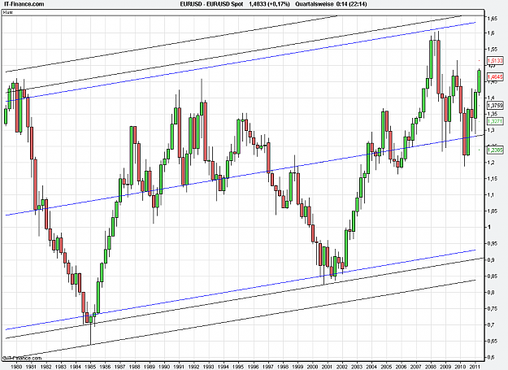Click the 0,95 price axis label
Viewport: 508px width, 370px height.
point(492,243)
